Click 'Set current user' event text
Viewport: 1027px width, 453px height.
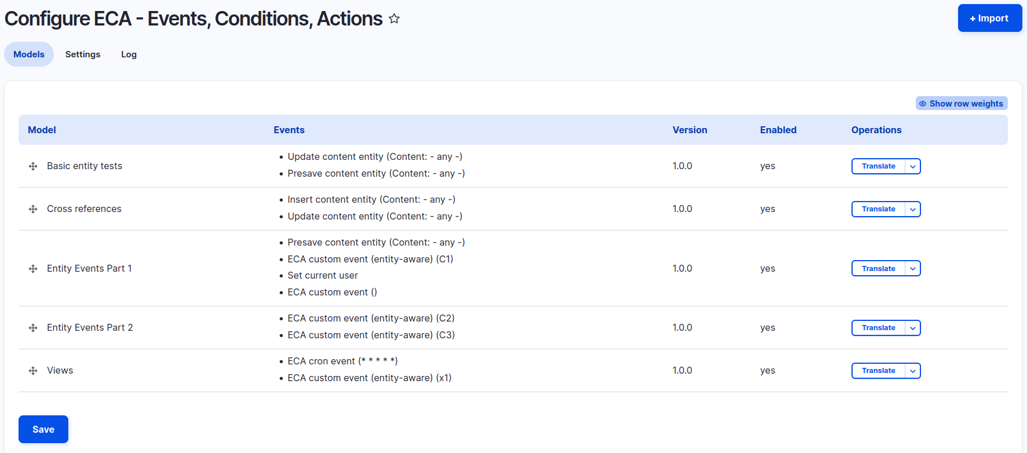coord(323,276)
